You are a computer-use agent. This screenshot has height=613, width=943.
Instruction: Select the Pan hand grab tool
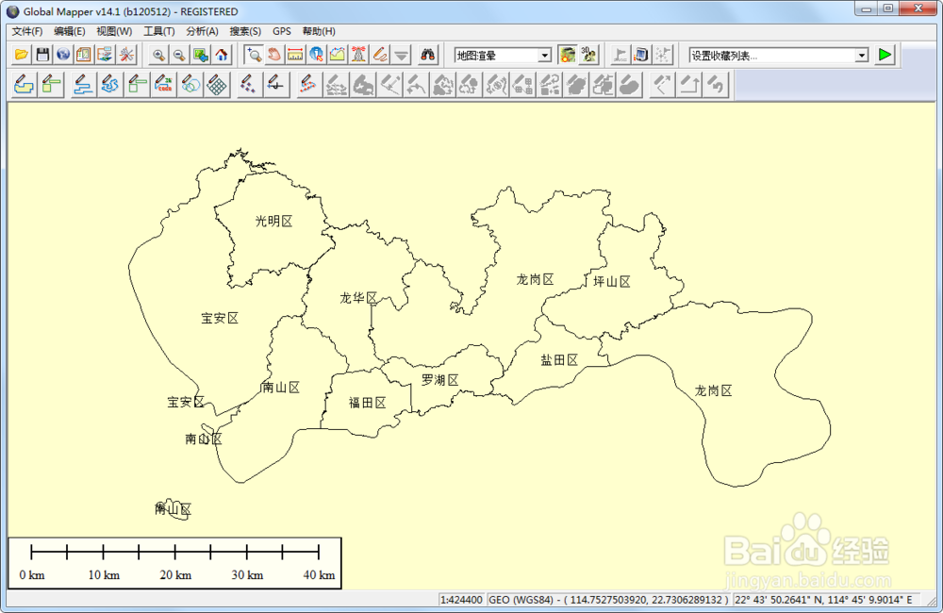click(274, 55)
